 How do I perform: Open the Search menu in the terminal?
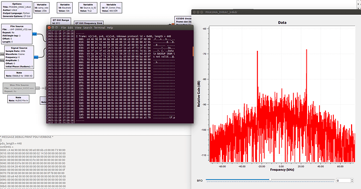(x=87, y=28)
